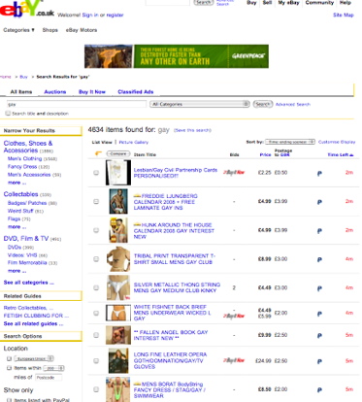
Task: Click the Compare button
Action: click(118, 153)
